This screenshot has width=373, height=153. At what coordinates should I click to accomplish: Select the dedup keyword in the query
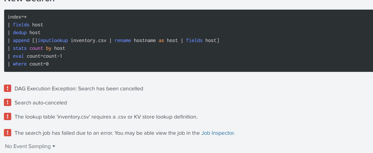tap(20, 32)
